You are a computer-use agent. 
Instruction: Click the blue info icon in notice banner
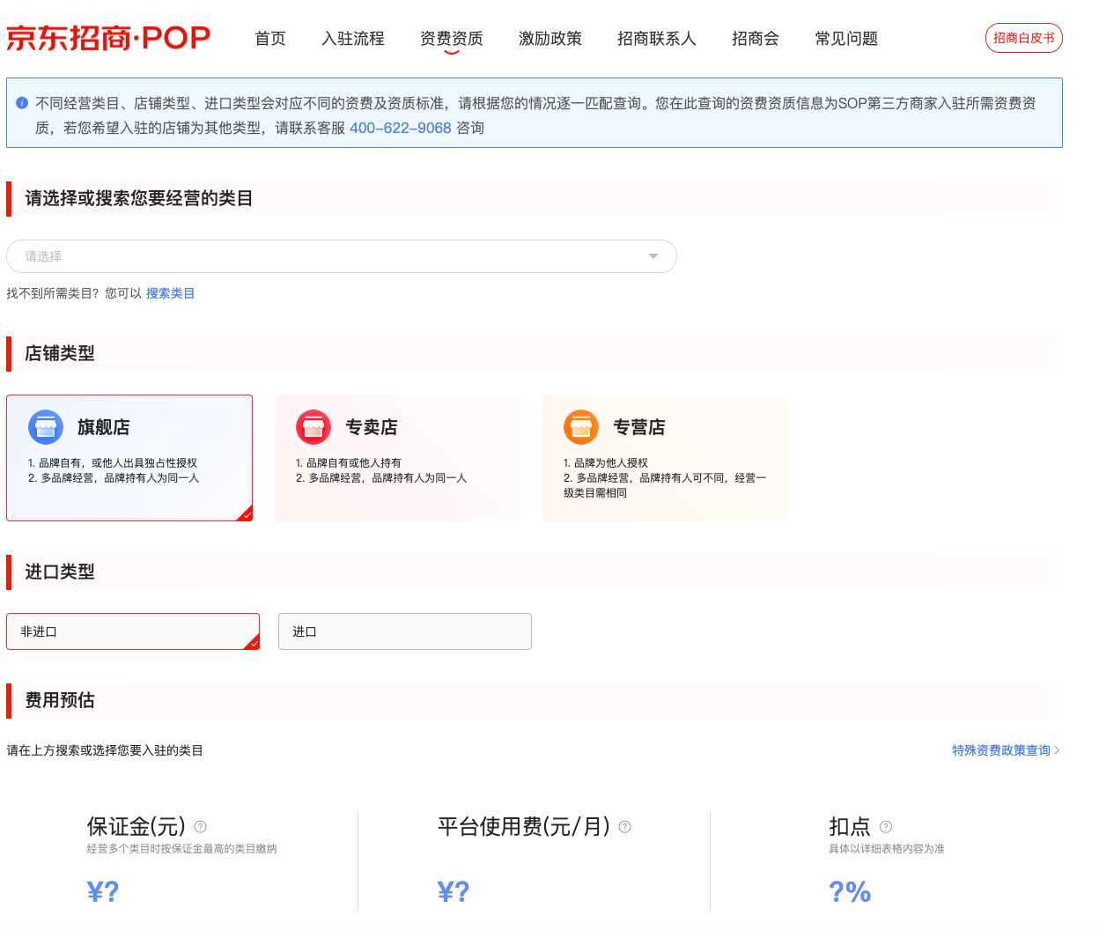click(x=22, y=103)
